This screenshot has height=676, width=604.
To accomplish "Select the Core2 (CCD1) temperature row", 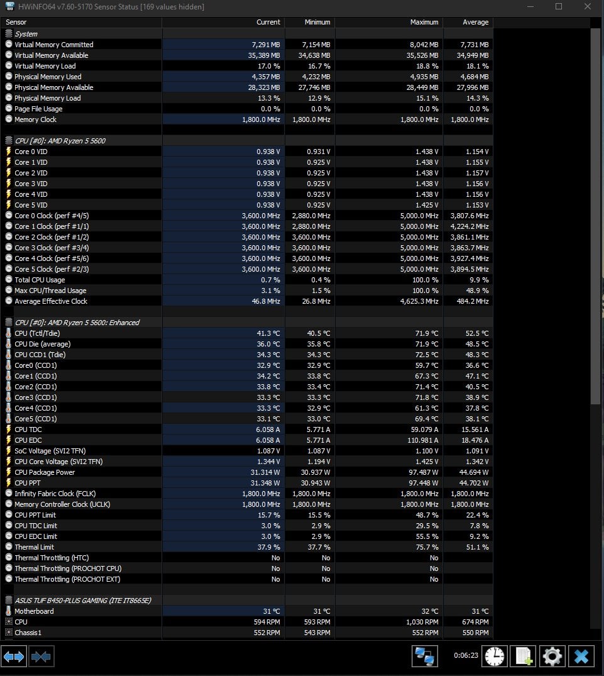I will pyautogui.click(x=247, y=387).
